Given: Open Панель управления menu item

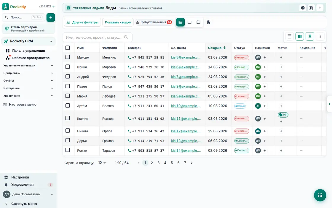Looking at the screenshot, I should click(28, 51).
